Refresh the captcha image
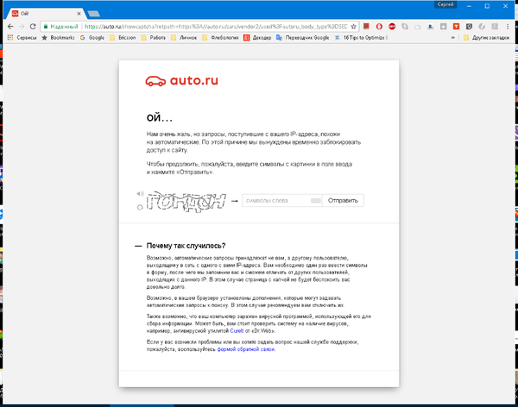The height and width of the screenshot is (407, 518). tap(140, 208)
